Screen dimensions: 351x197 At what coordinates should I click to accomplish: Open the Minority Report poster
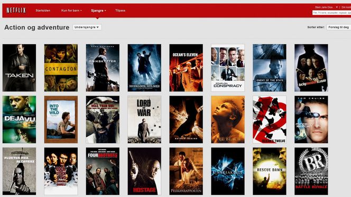pos(311,119)
